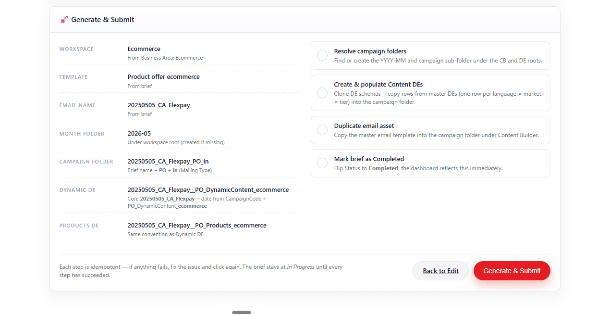
Task: Click the 'Clone DE schemas + copy rows' description
Action: click(438, 98)
